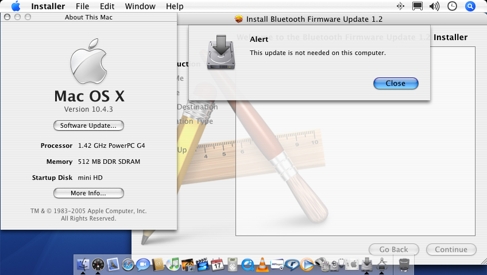Click Go Back in the installer window
Image resolution: width=487 pixels, height=275 pixels.
point(393,249)
